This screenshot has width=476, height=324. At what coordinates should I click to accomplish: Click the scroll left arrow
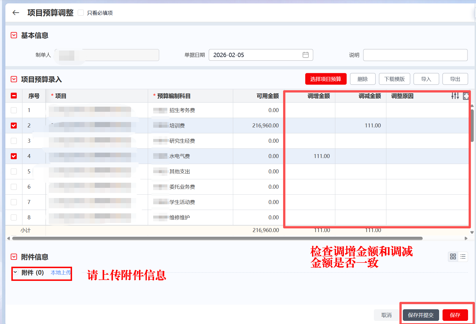click(x=9, y=239)
